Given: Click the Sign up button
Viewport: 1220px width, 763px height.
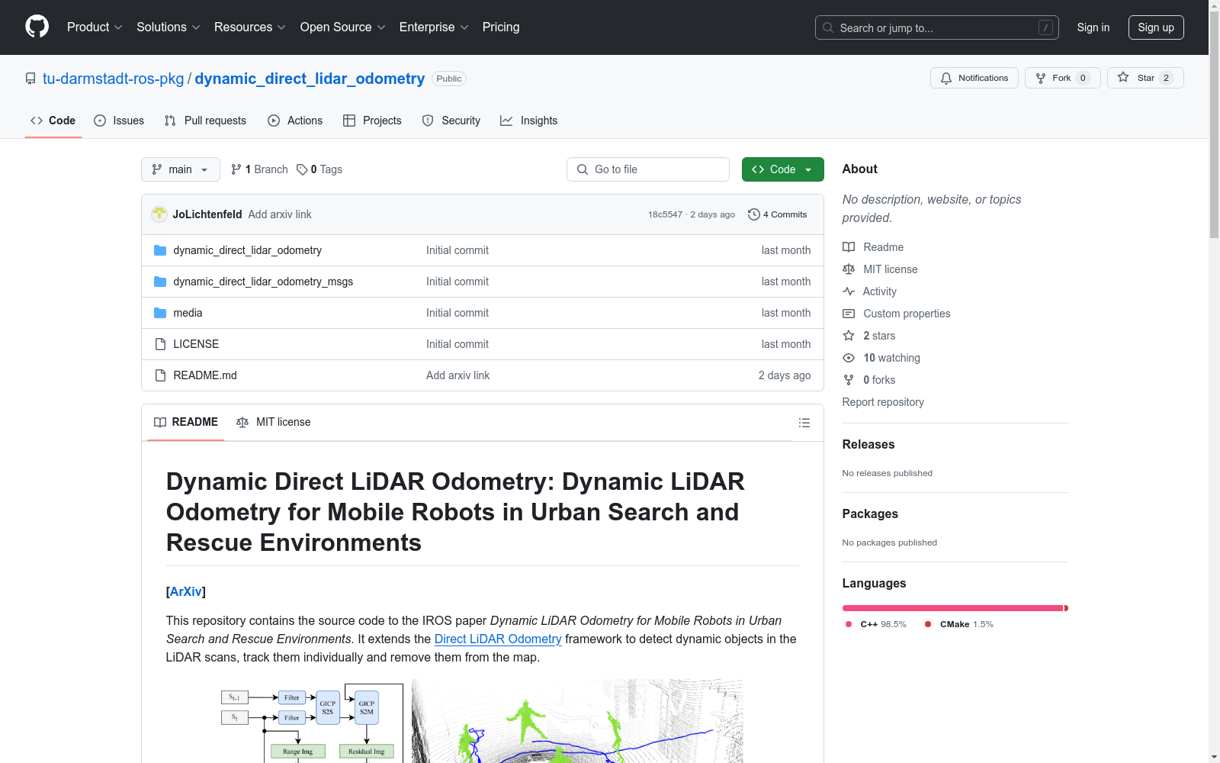Looking at the screenshot, I should coord(1156,27).
